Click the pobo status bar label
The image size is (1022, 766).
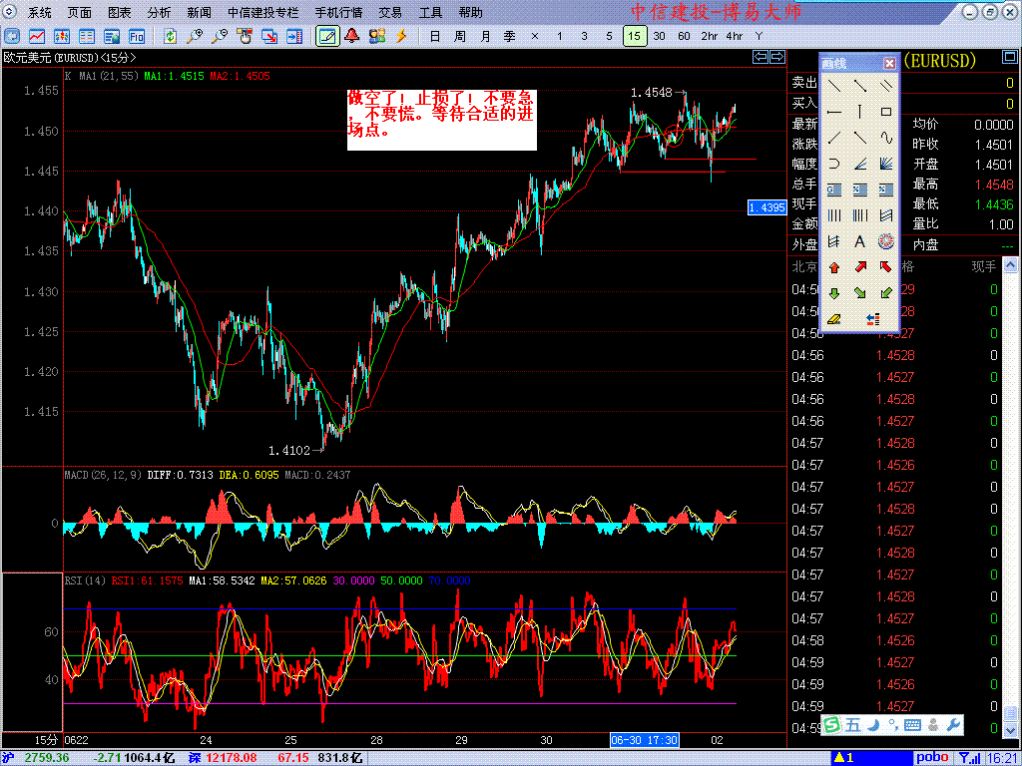pos(933,758)
